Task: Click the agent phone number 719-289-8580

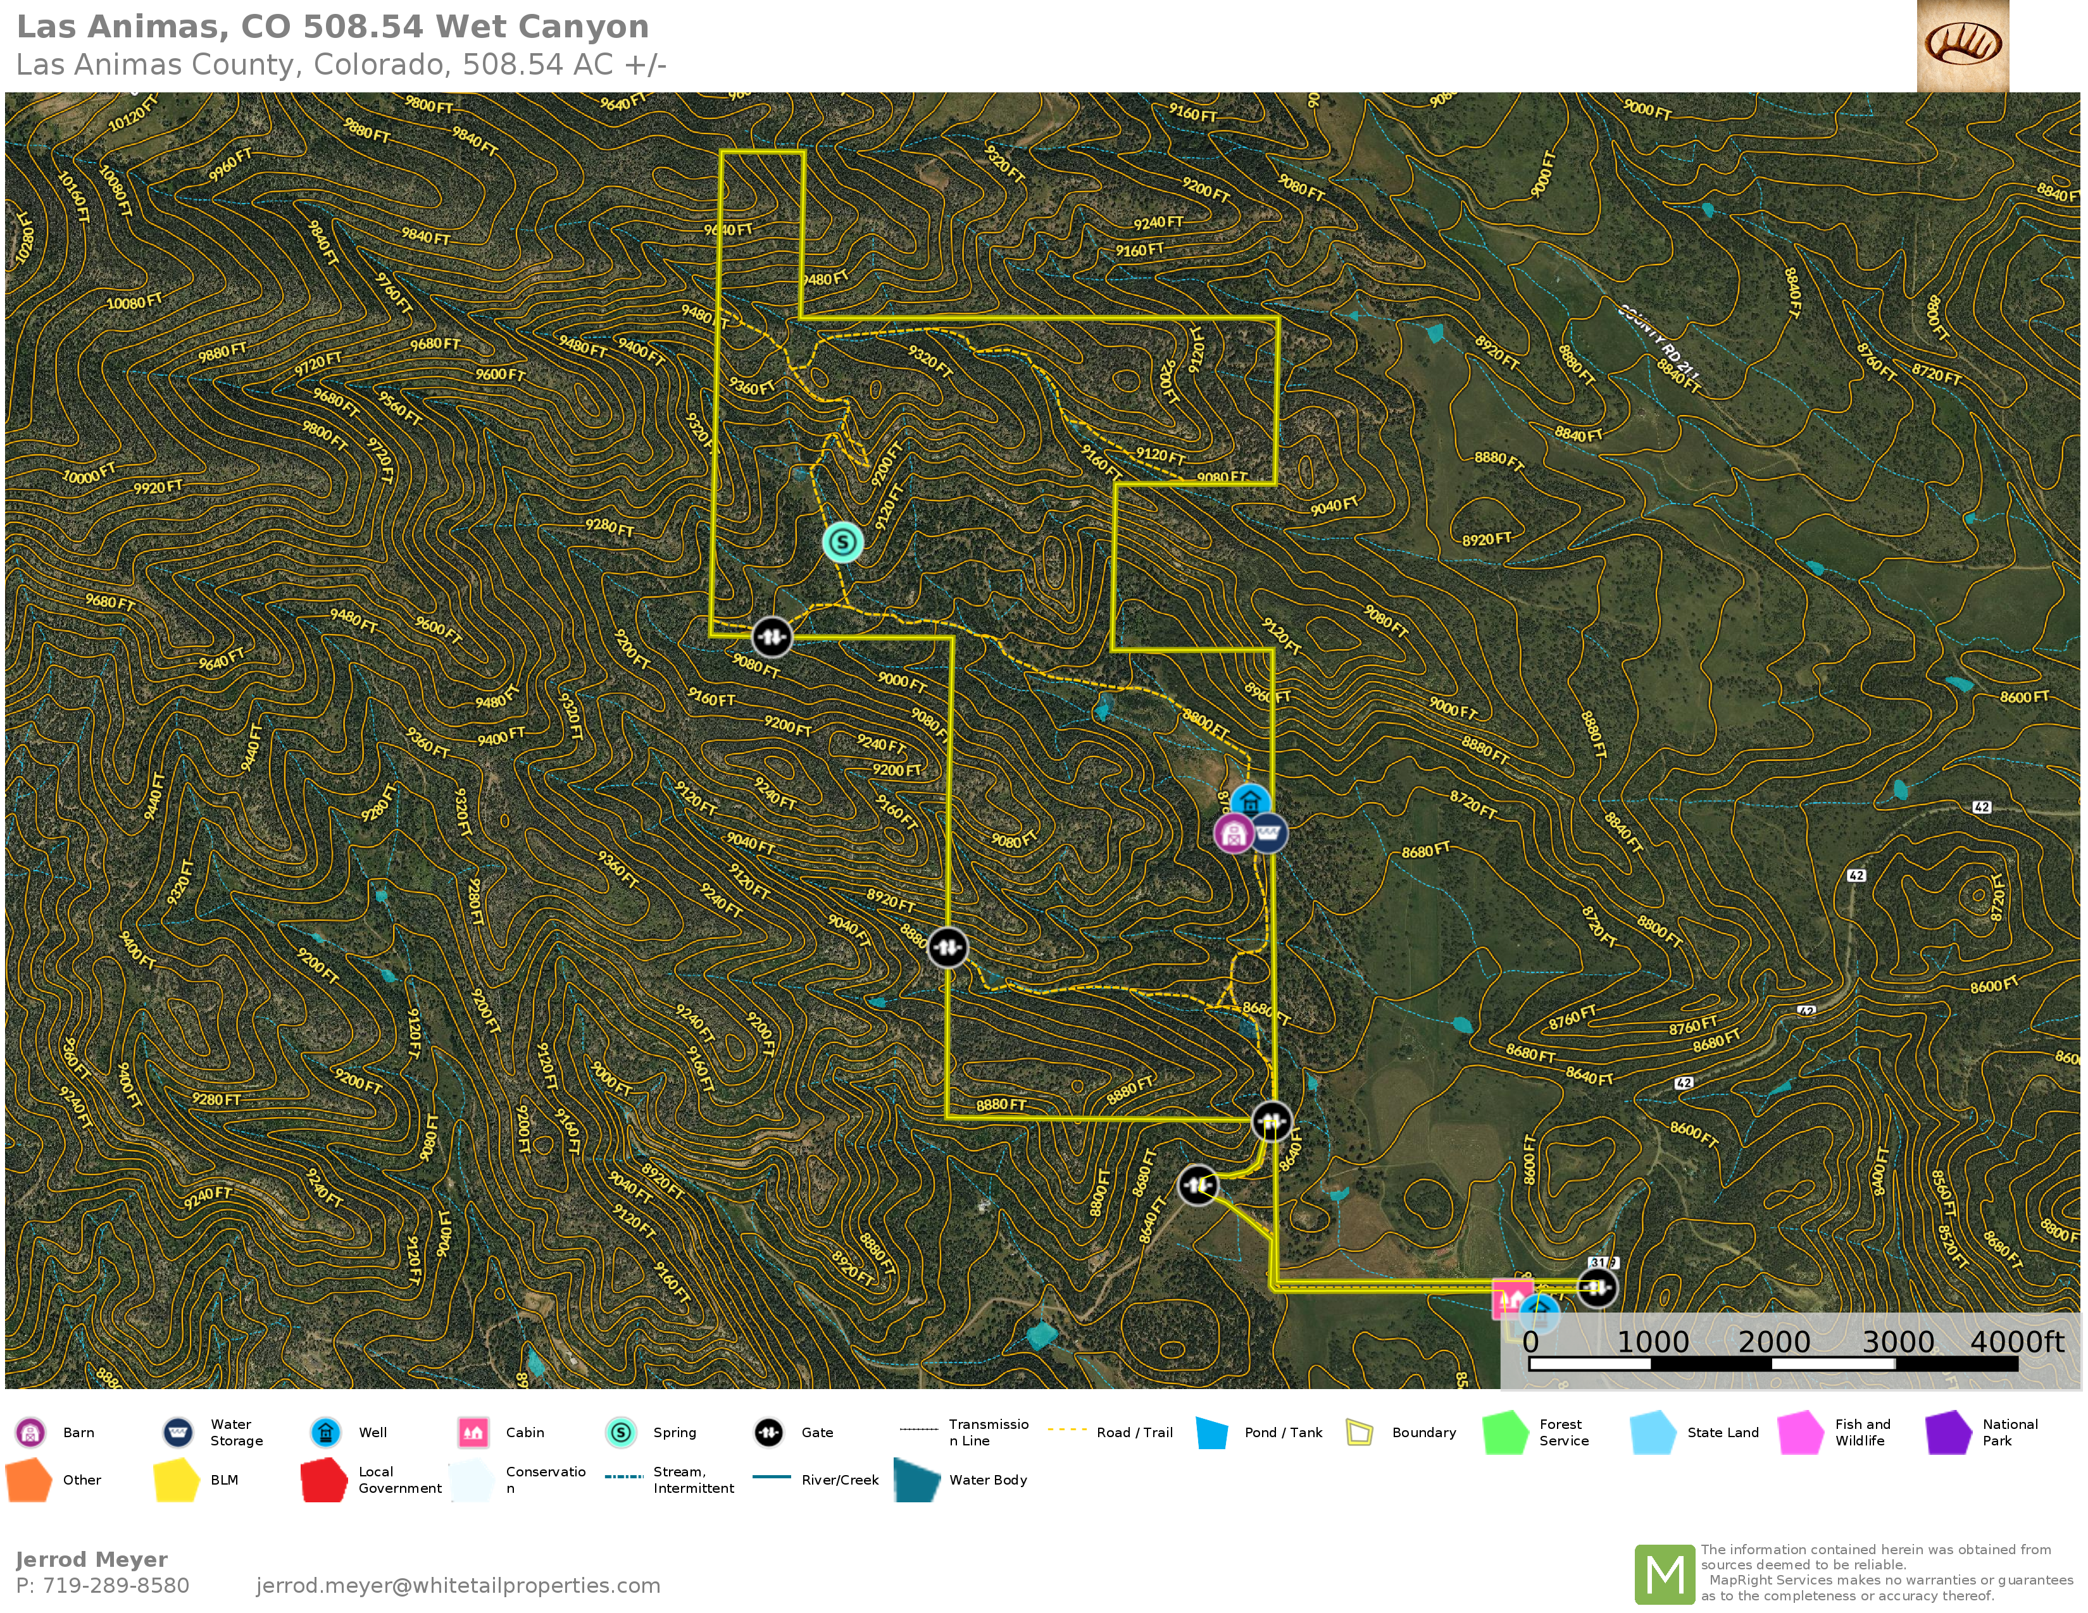Action: pyautogui.click(x=116, y=1586)
